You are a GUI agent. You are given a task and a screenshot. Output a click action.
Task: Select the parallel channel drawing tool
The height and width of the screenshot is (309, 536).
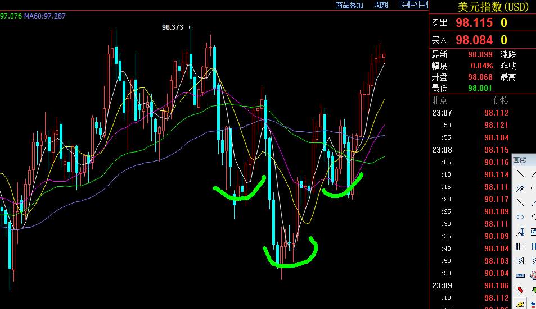[520, 188]
